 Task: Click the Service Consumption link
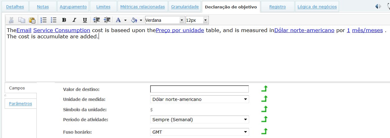pyautogui.click(x=62, y=30)
